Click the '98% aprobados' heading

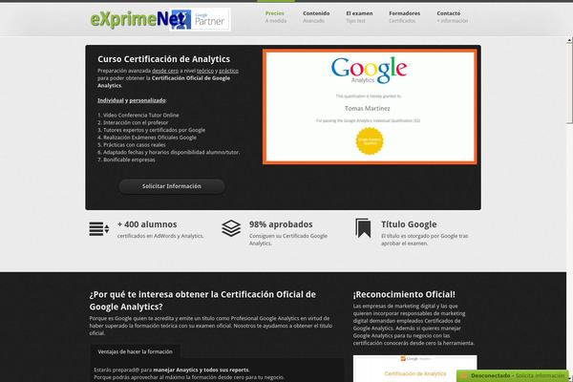click(x=281, y=224)
